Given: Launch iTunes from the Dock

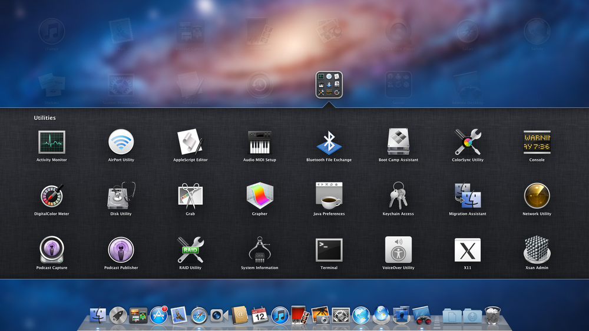Looking at the screenshot, I should [280, 315].
